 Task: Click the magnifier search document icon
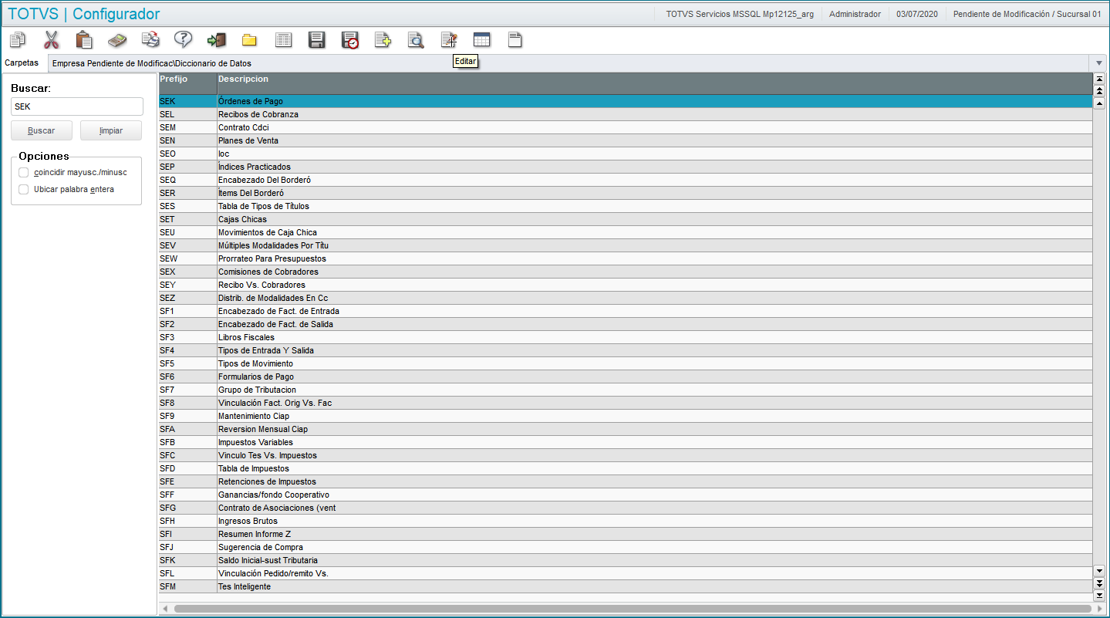click(x=416, y=40)
